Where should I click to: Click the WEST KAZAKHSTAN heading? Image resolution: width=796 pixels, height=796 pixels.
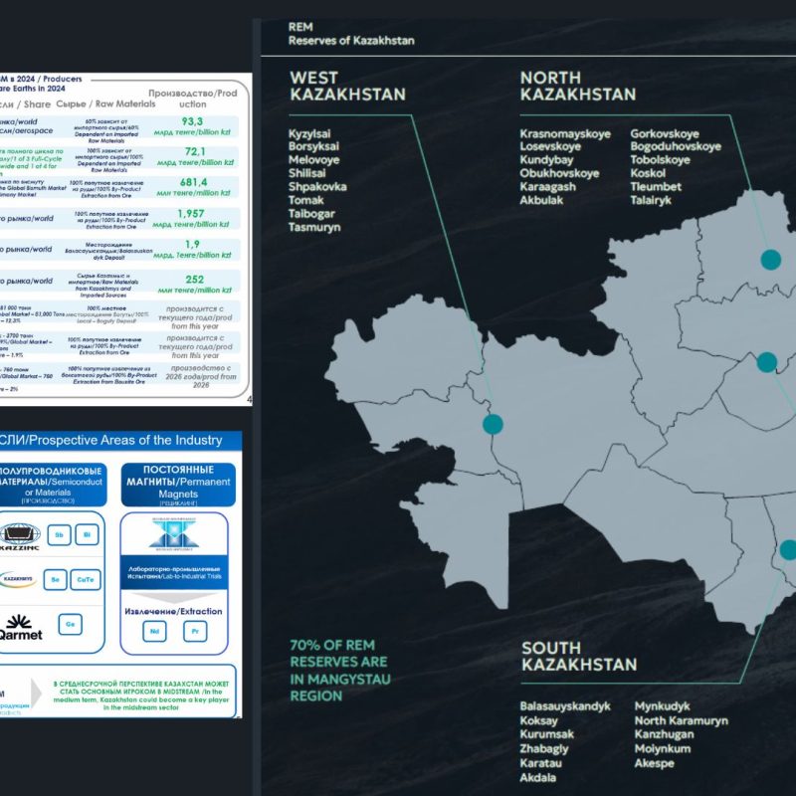[347, 86]
